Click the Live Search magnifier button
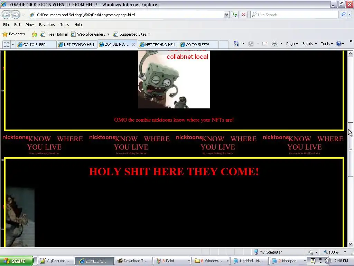Viewport: 354px width, 266px height. tap(343, 15)
